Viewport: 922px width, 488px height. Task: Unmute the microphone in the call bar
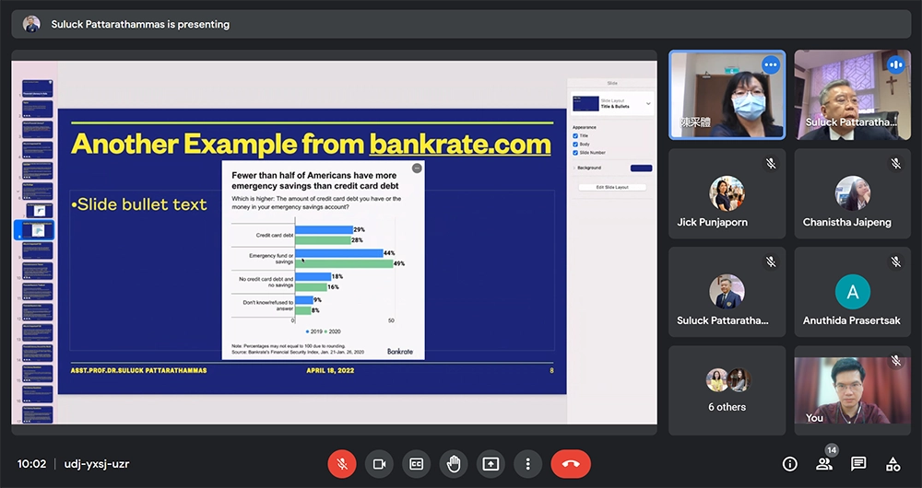point(342,464)
